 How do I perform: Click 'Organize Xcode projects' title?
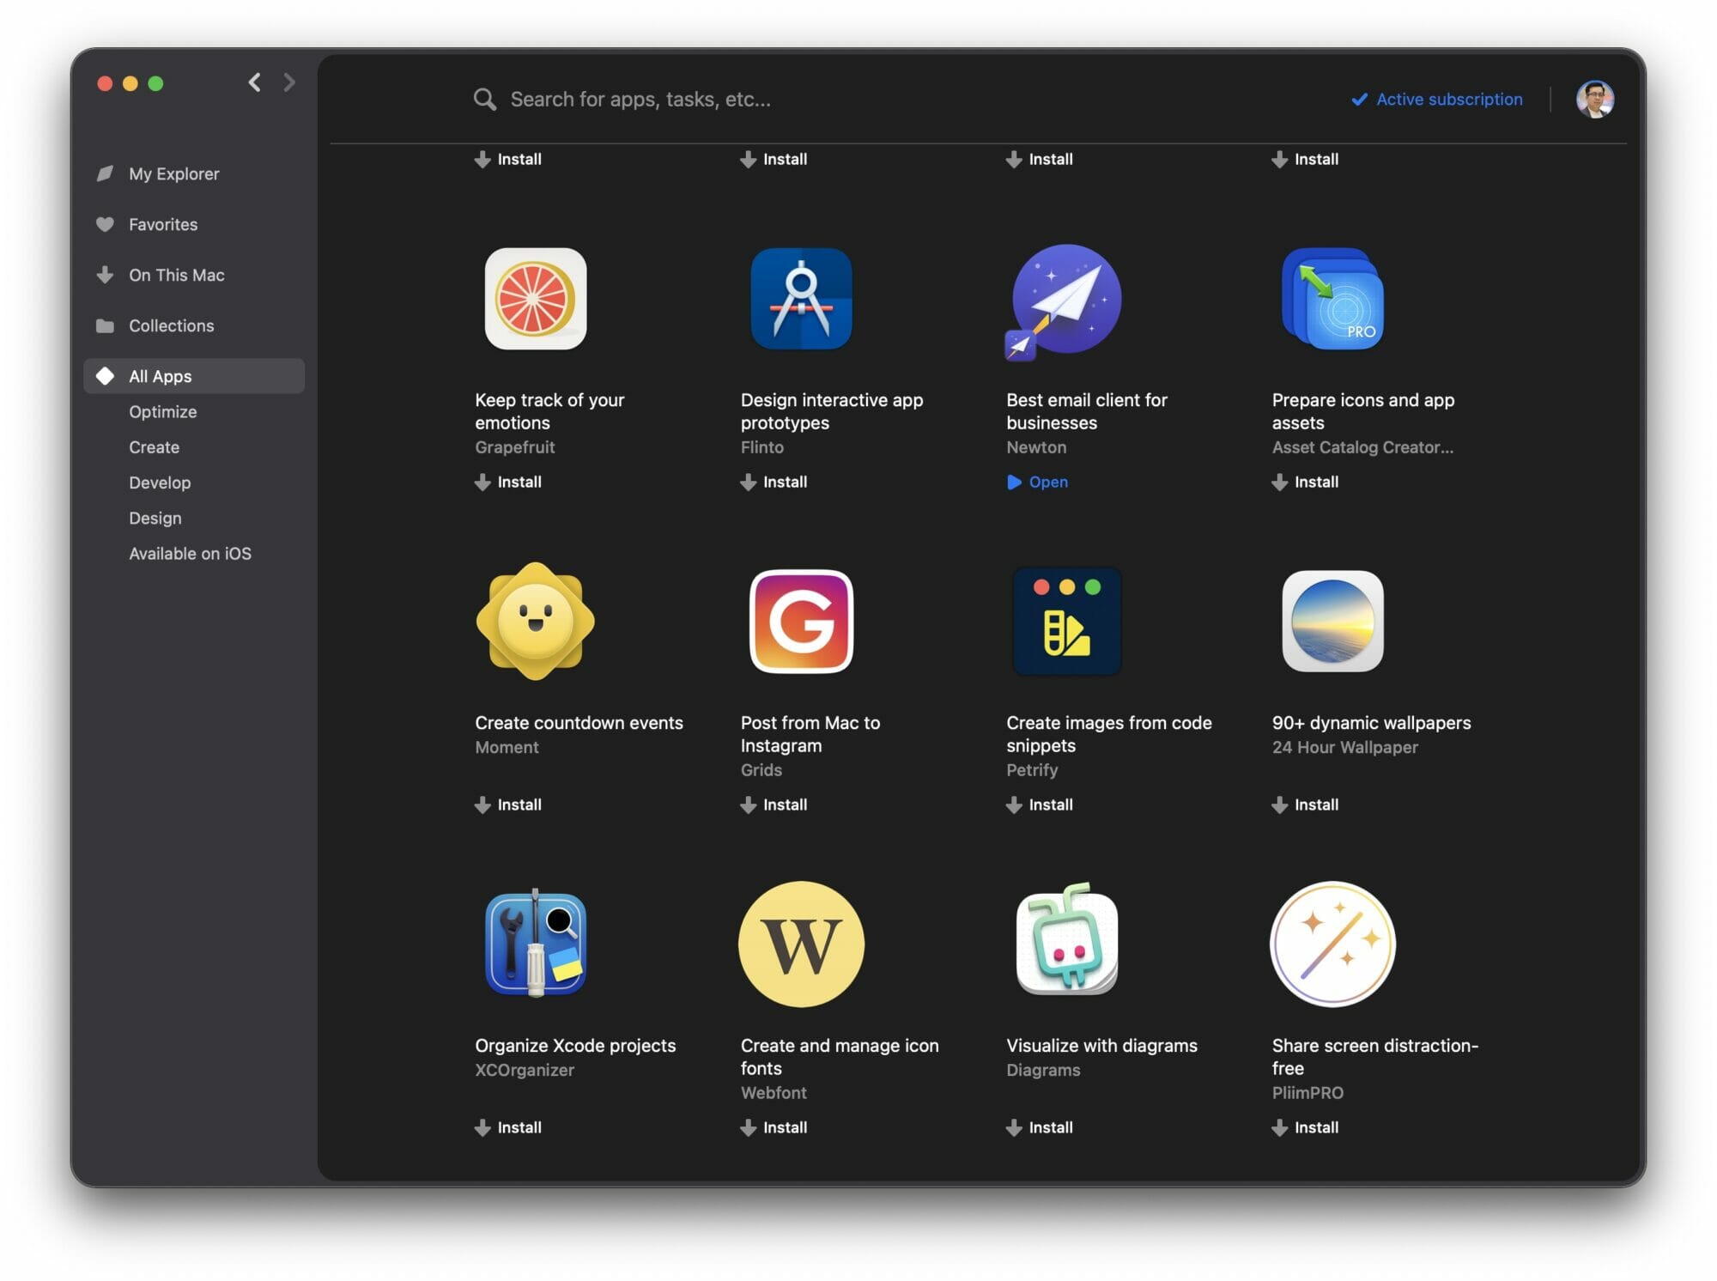coord(575,1046)
